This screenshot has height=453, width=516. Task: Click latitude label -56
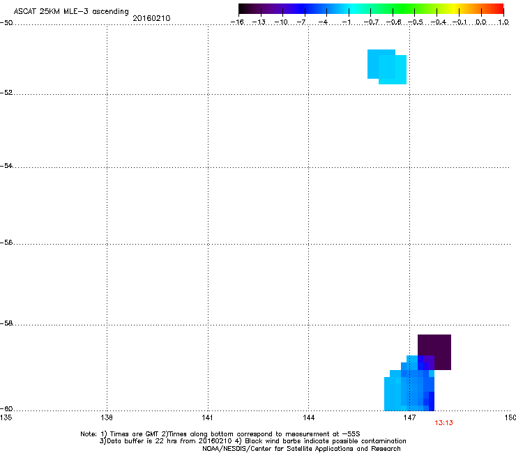point(6,242)
